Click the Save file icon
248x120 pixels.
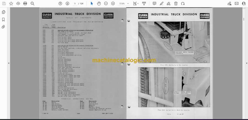[x=4, y=4]
